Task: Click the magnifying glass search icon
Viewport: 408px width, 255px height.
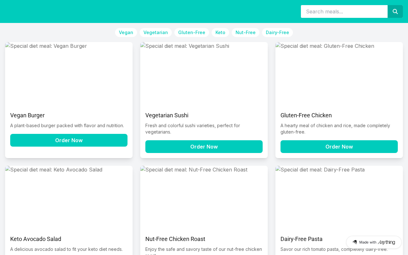Action: point(395,11)
